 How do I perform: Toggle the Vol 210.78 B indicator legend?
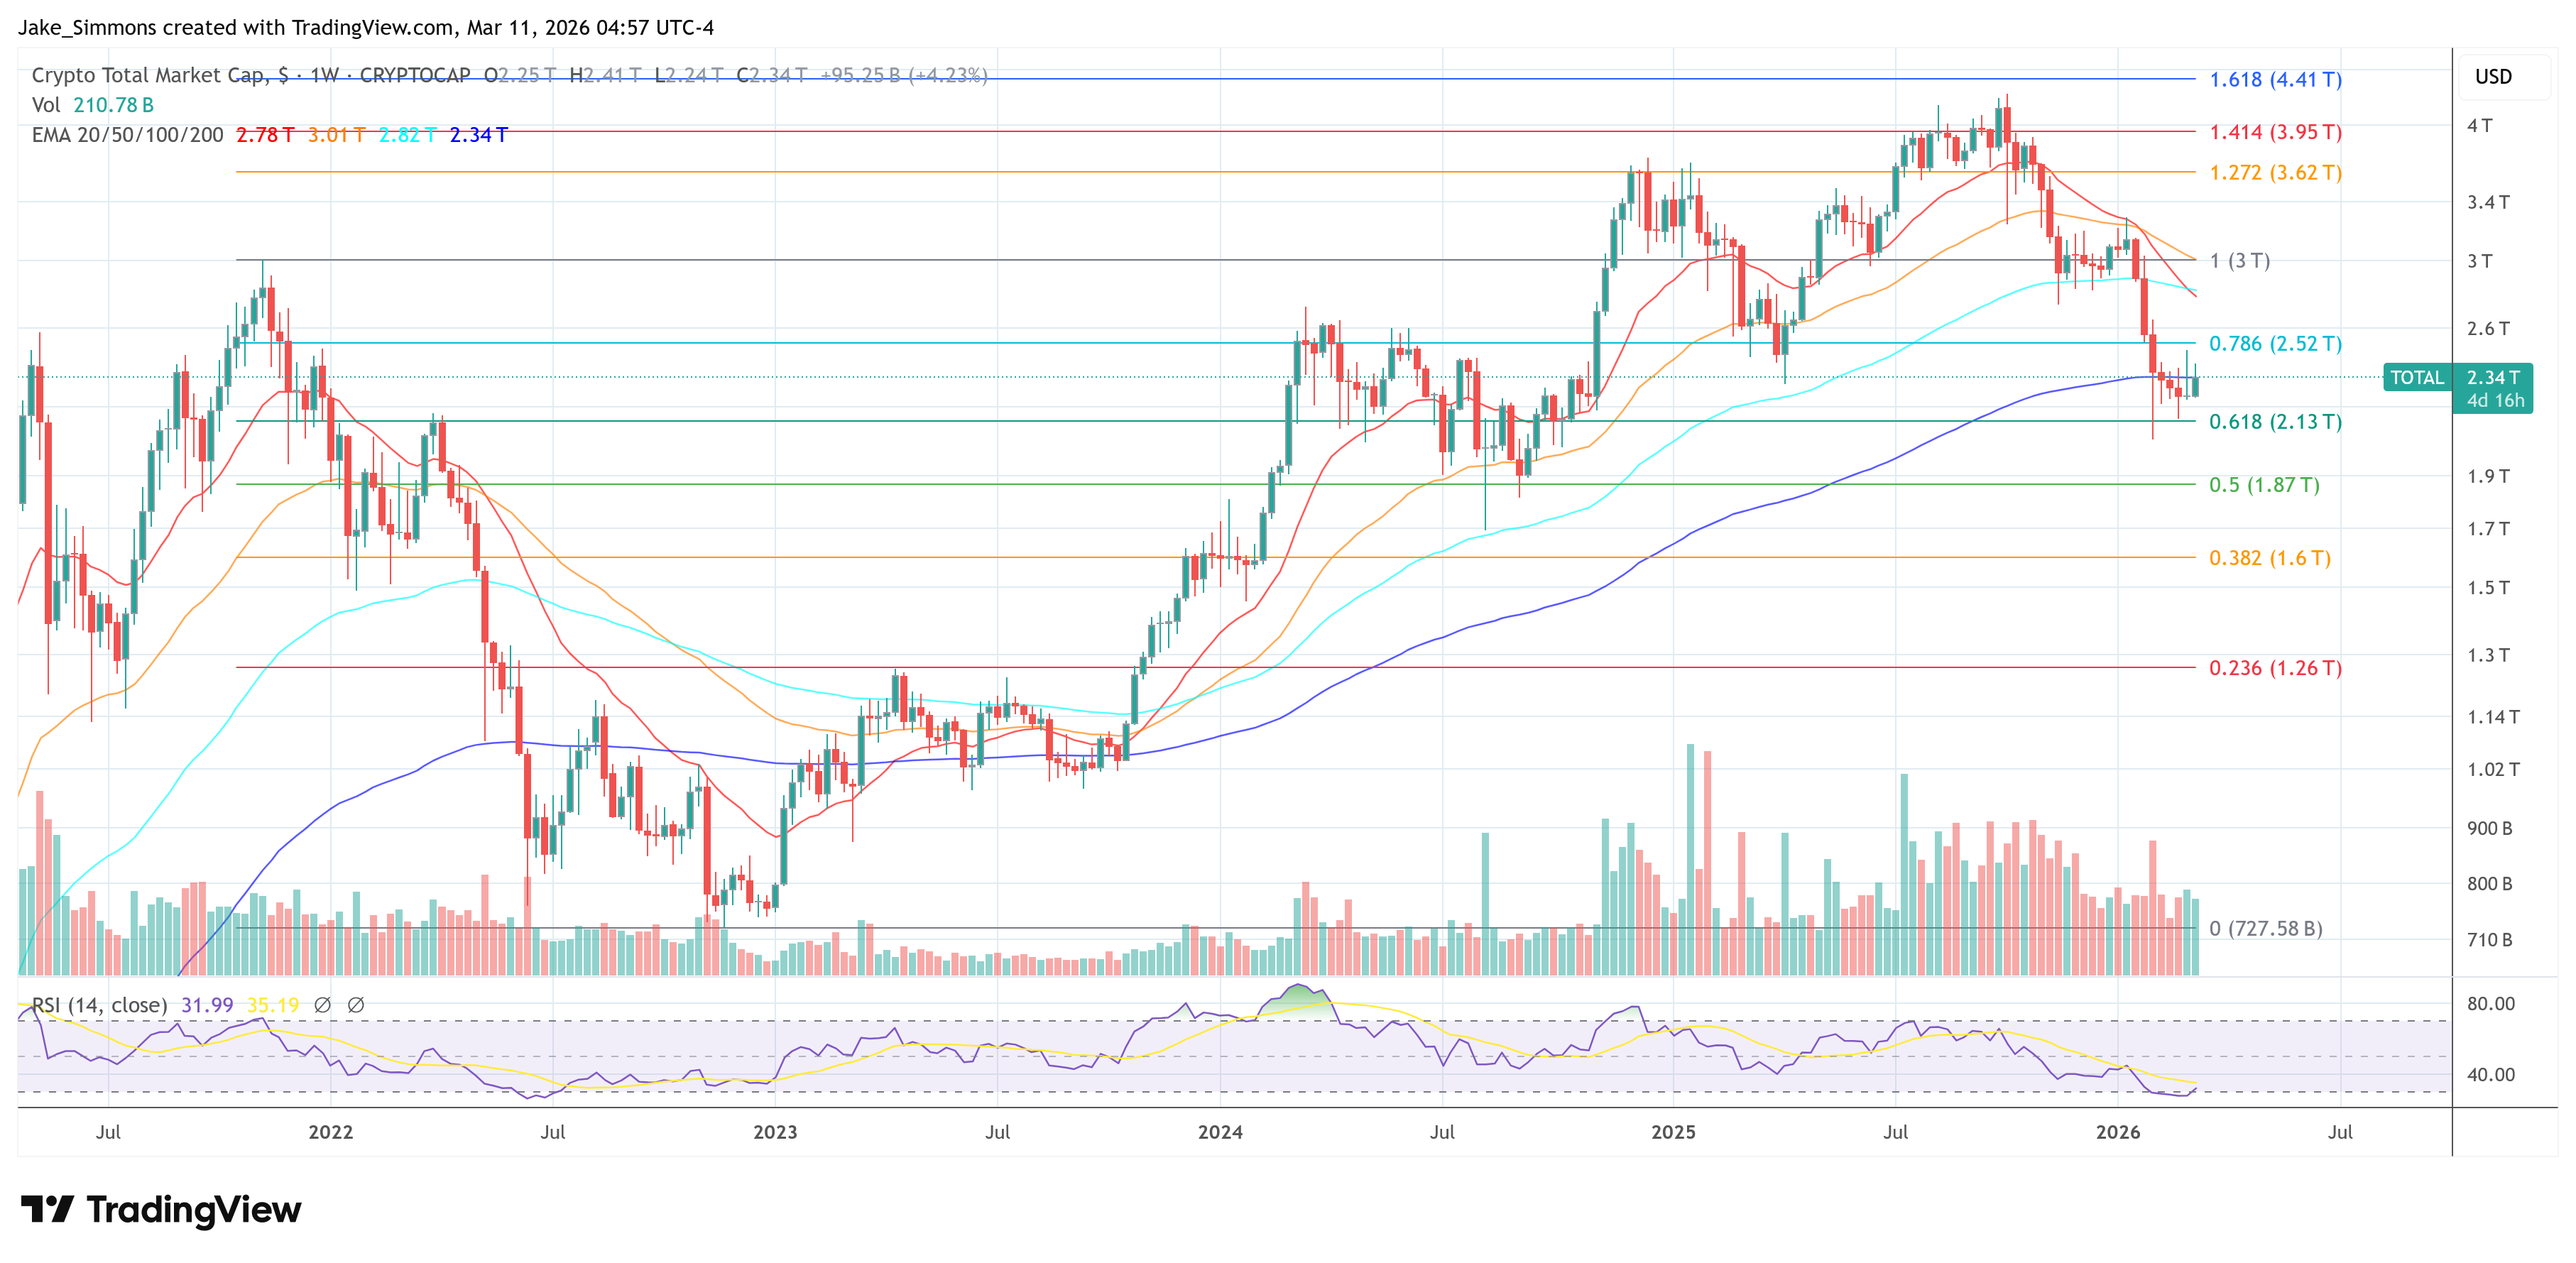pyautogui.click(x=92, y=105)
